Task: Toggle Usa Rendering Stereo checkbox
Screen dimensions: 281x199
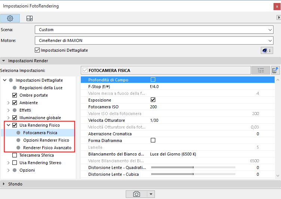Action: [x=15, y=163]
